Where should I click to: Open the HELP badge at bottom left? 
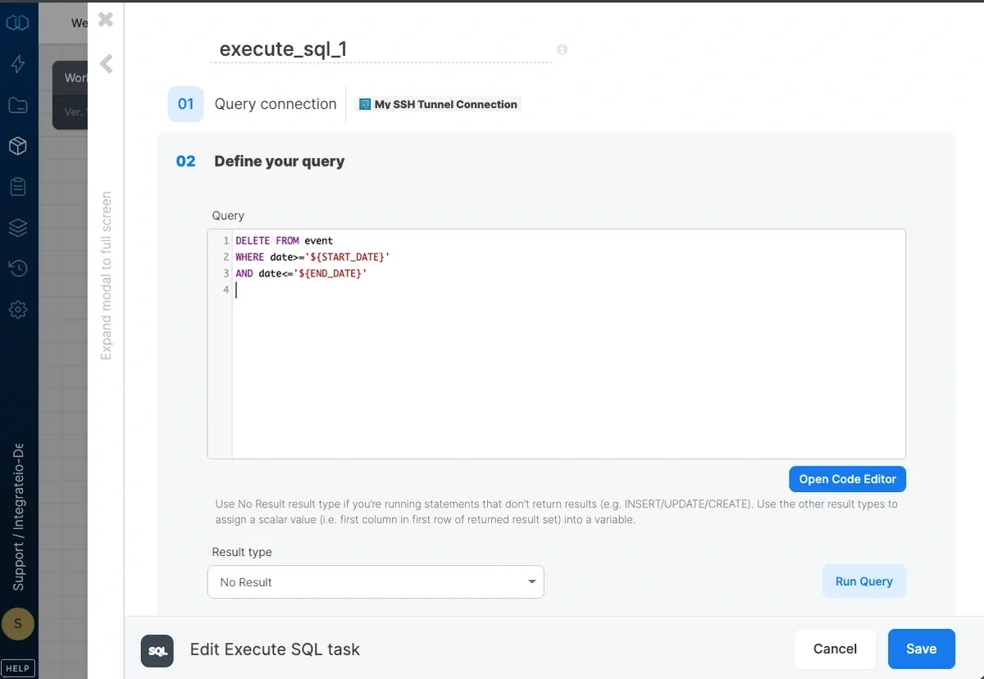point(18,668)
